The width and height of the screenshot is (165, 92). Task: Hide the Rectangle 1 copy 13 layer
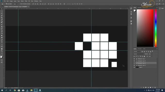(134, 65)
